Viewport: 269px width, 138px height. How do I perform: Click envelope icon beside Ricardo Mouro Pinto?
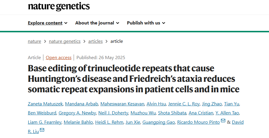pos(223,121)
